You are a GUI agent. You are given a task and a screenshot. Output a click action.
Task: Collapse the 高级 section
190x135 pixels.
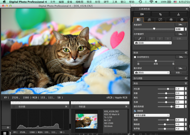click(186, 83)
